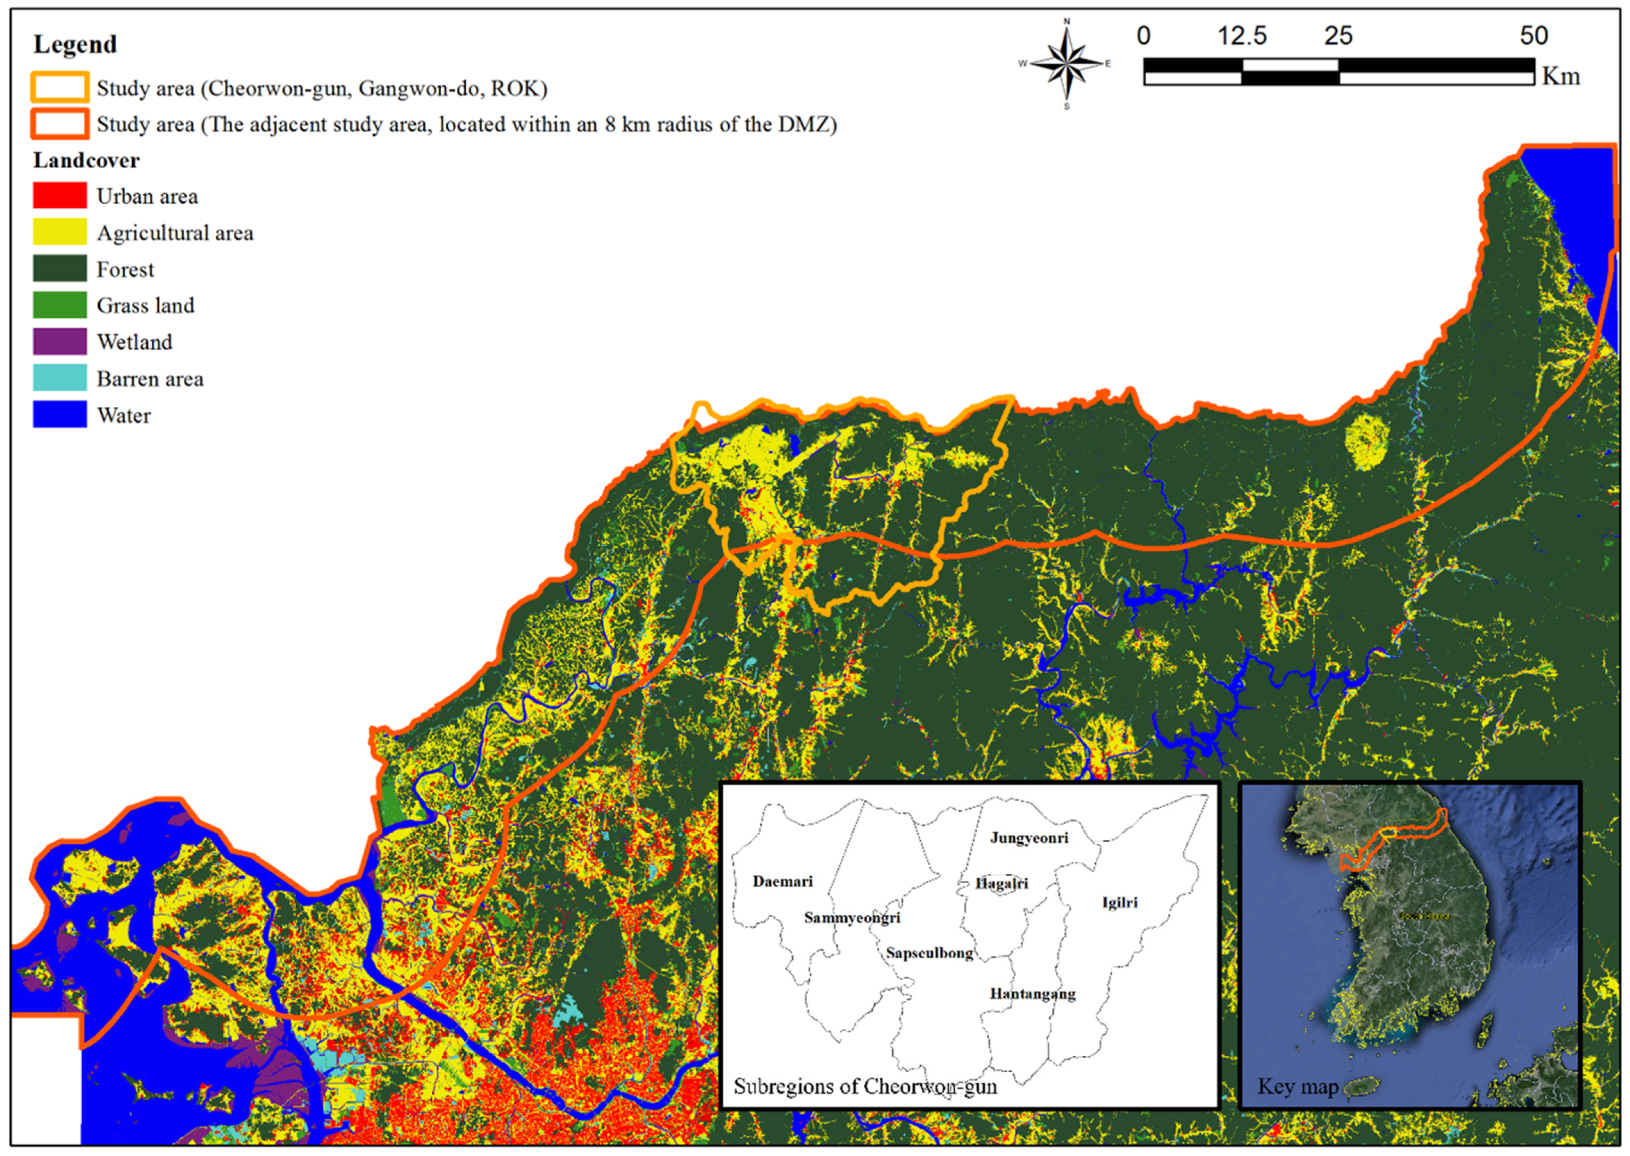Click the Landcover heading

tap(86, 160)
